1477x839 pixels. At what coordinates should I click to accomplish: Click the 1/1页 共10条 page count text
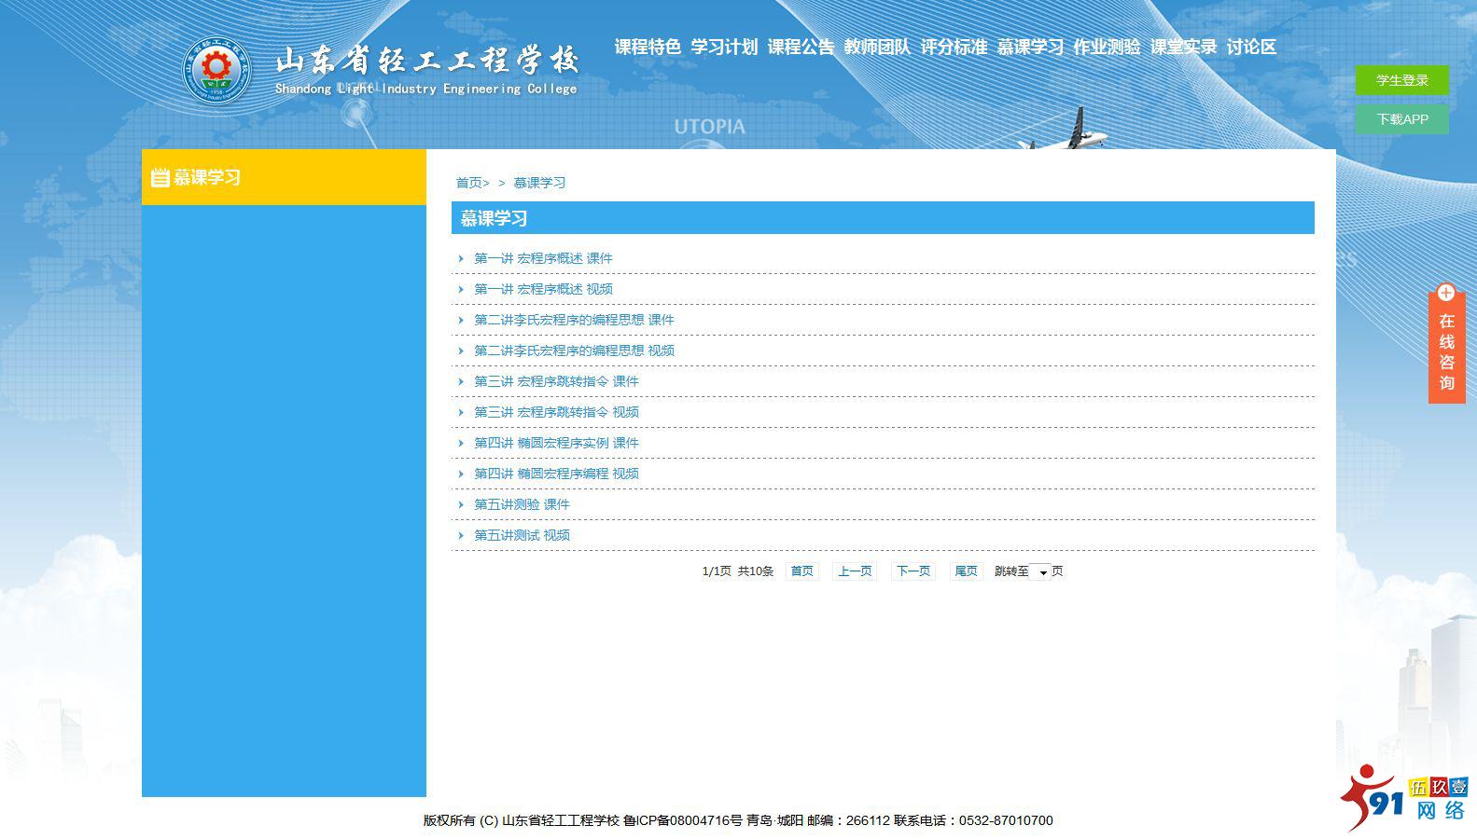tap(737, 571)
